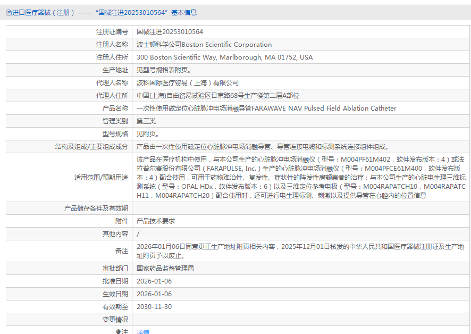Click the 代理人住所 label
Viewport: 471px width, 334px height.
click(x=112, y=96)
